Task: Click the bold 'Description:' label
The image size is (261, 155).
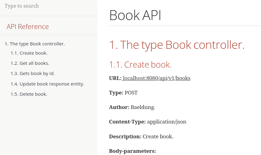Action: click(125, 136)
